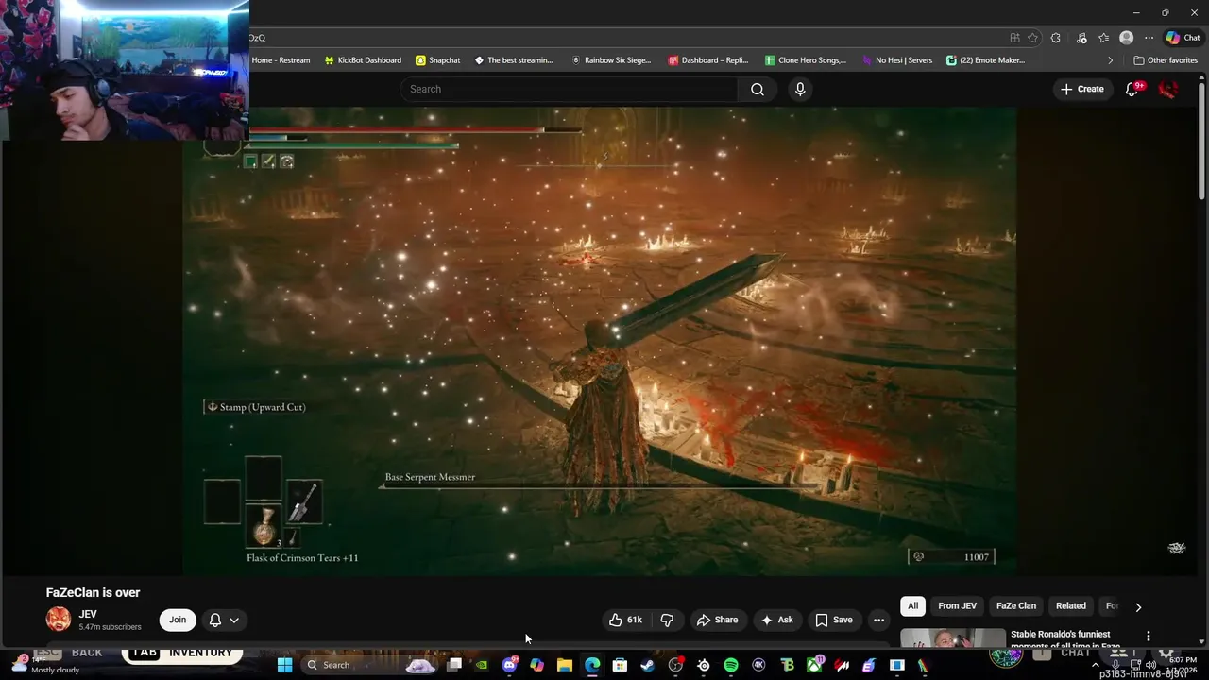Open the split screen icon in address bar
The image size is (1209, 680).
pyautogui.click(x=1014, y=38)
